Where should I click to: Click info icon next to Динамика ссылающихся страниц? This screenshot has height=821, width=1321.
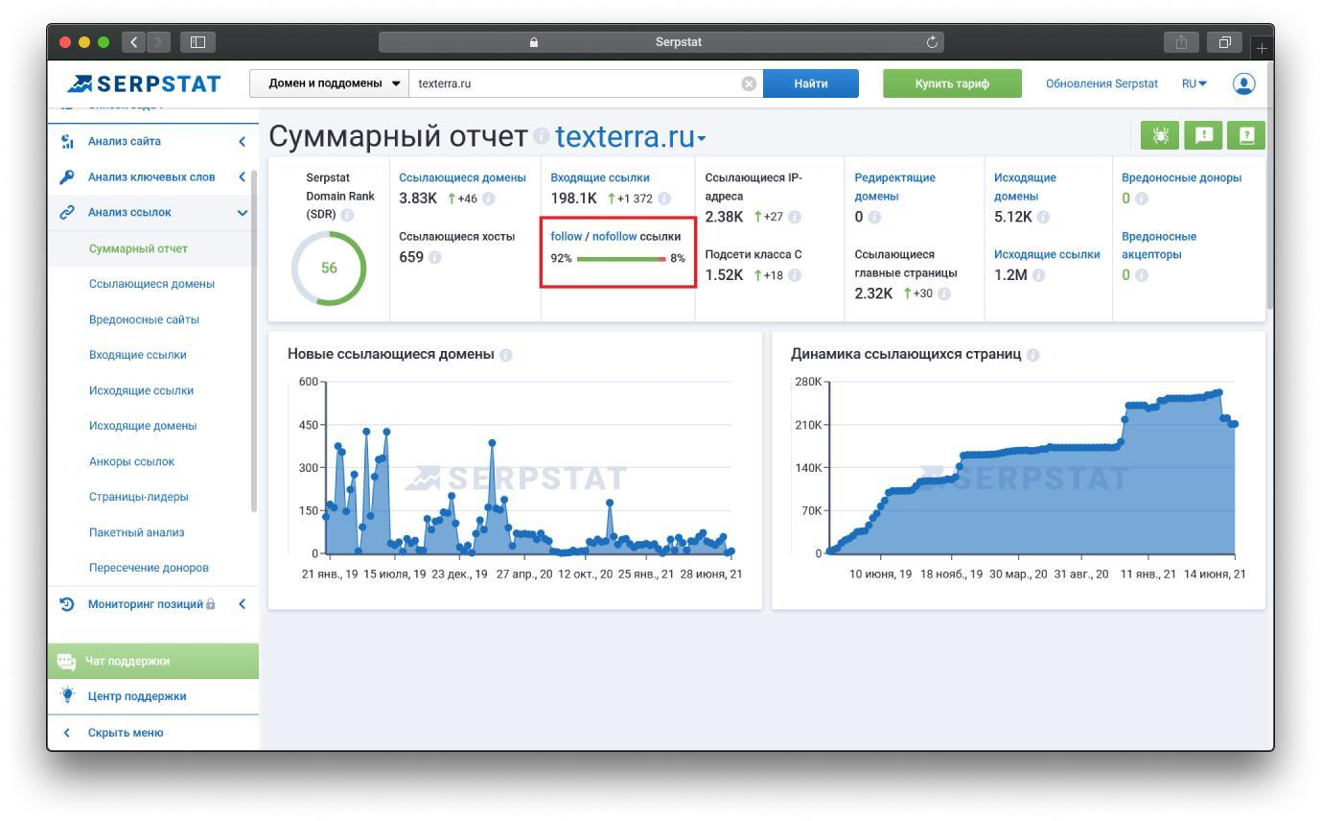[x=1032, y=355]
